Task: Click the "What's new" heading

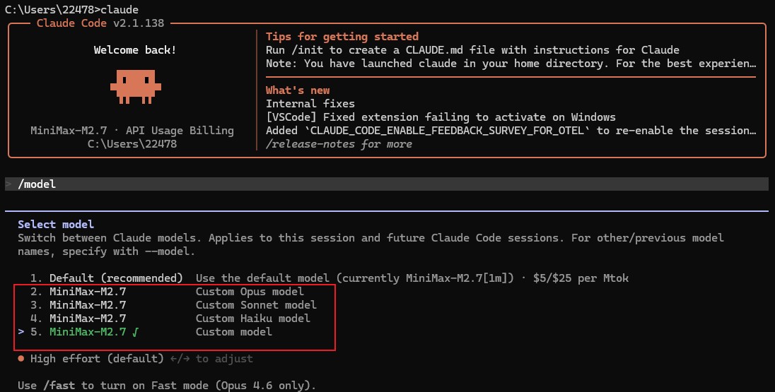Action: coord(298,90)
